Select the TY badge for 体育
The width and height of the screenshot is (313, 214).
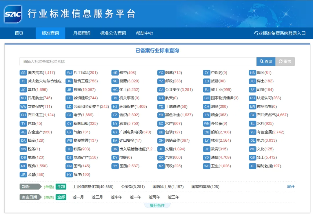tap(23, 124)
